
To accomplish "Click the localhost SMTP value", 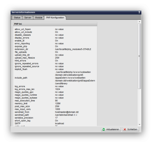I will click(59, 124).
